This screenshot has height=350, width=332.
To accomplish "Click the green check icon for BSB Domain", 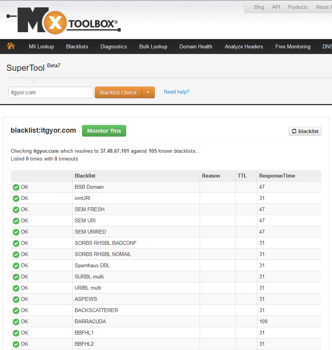I will [16, 187].
